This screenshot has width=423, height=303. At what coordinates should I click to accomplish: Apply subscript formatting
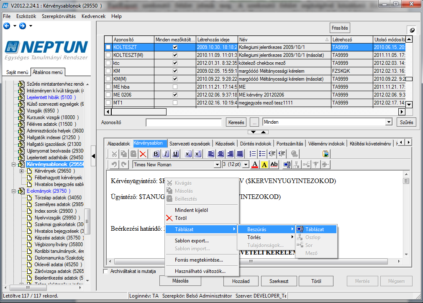pyautogui.click(x=188, y=154)
